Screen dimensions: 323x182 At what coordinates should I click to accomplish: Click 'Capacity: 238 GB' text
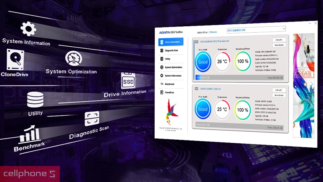coord(262,116)
